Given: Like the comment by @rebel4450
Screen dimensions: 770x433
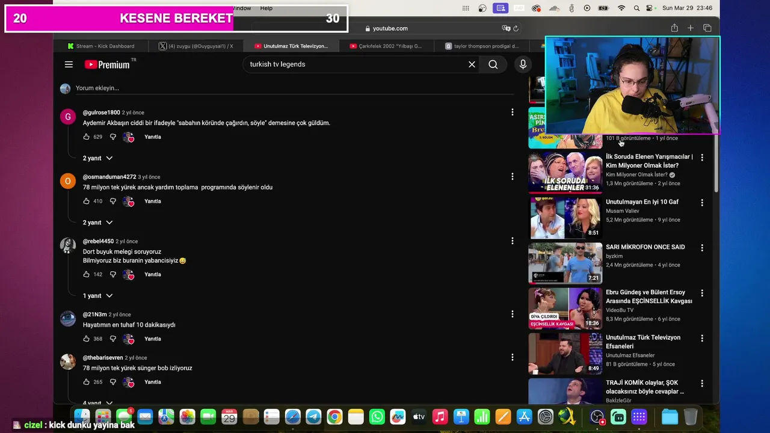Looking at the screenshot, I should (x=87, y=275).
